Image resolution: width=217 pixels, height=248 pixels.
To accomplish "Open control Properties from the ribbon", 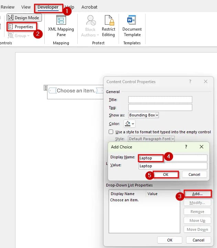I will point(22,27).
